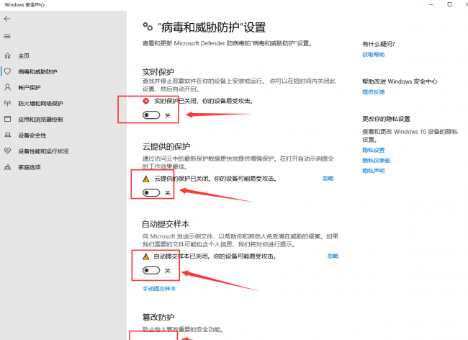Select 家庭选项 in the sidebar
Screen dimensions: 468x340
coord(30,167)
